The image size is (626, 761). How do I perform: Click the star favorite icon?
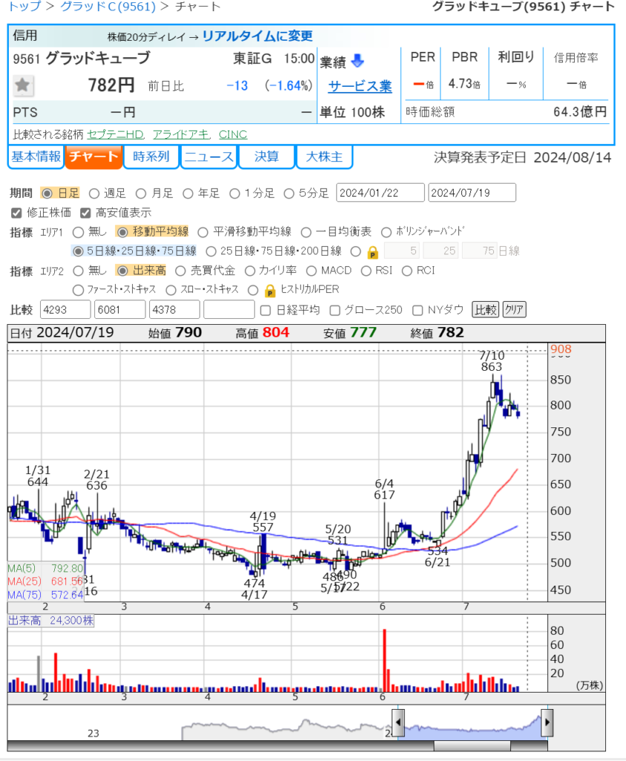pyautogui.click(x=23, y=85)
